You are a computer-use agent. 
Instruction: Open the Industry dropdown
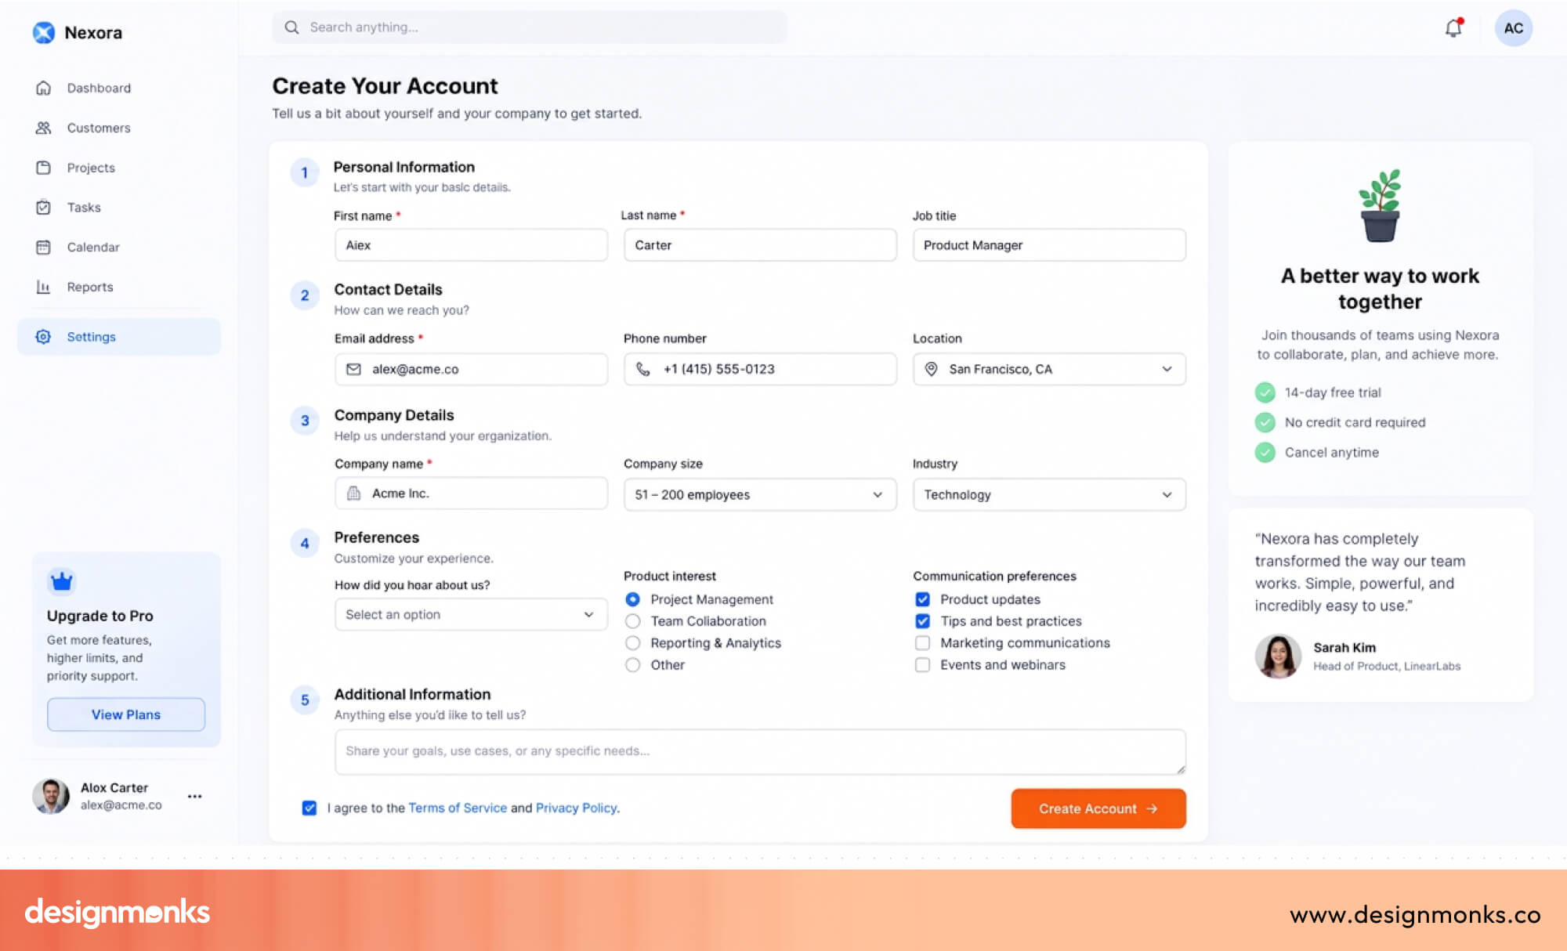1049,494
